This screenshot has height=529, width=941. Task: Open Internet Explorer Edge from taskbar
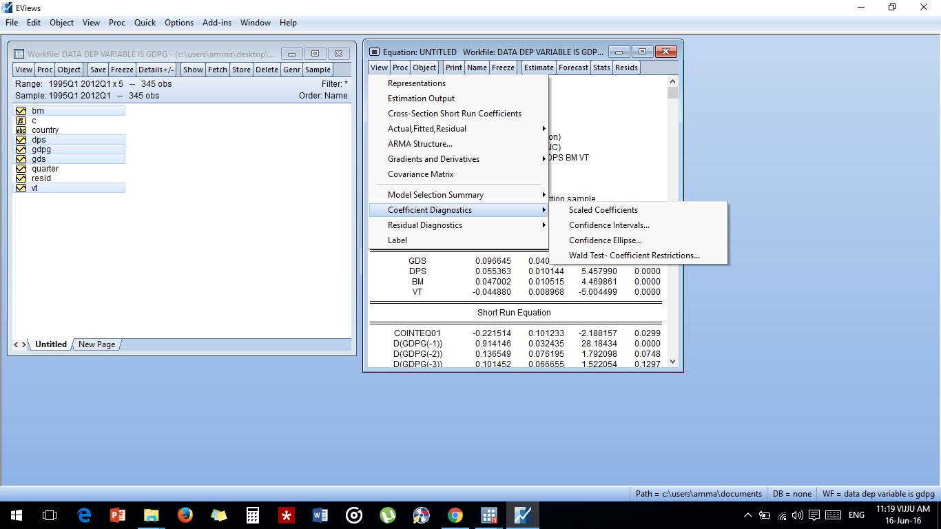point(84,515)
